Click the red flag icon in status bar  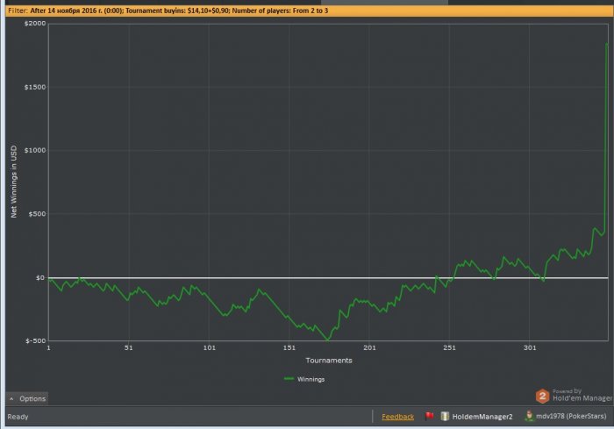430,416
